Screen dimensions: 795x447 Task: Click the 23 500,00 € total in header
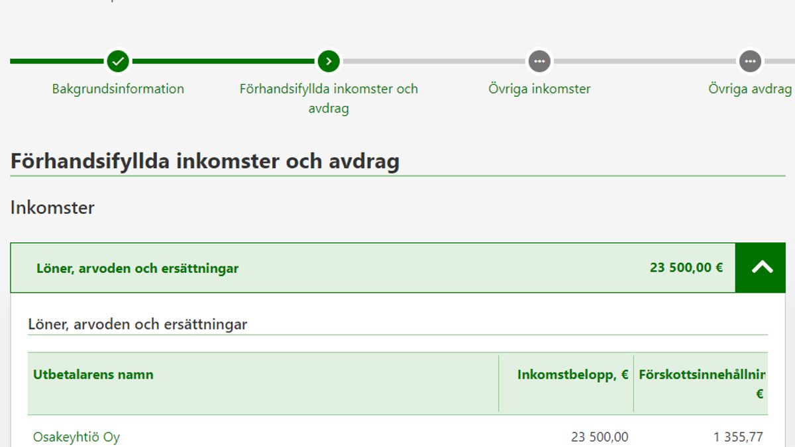click(686, 268)
